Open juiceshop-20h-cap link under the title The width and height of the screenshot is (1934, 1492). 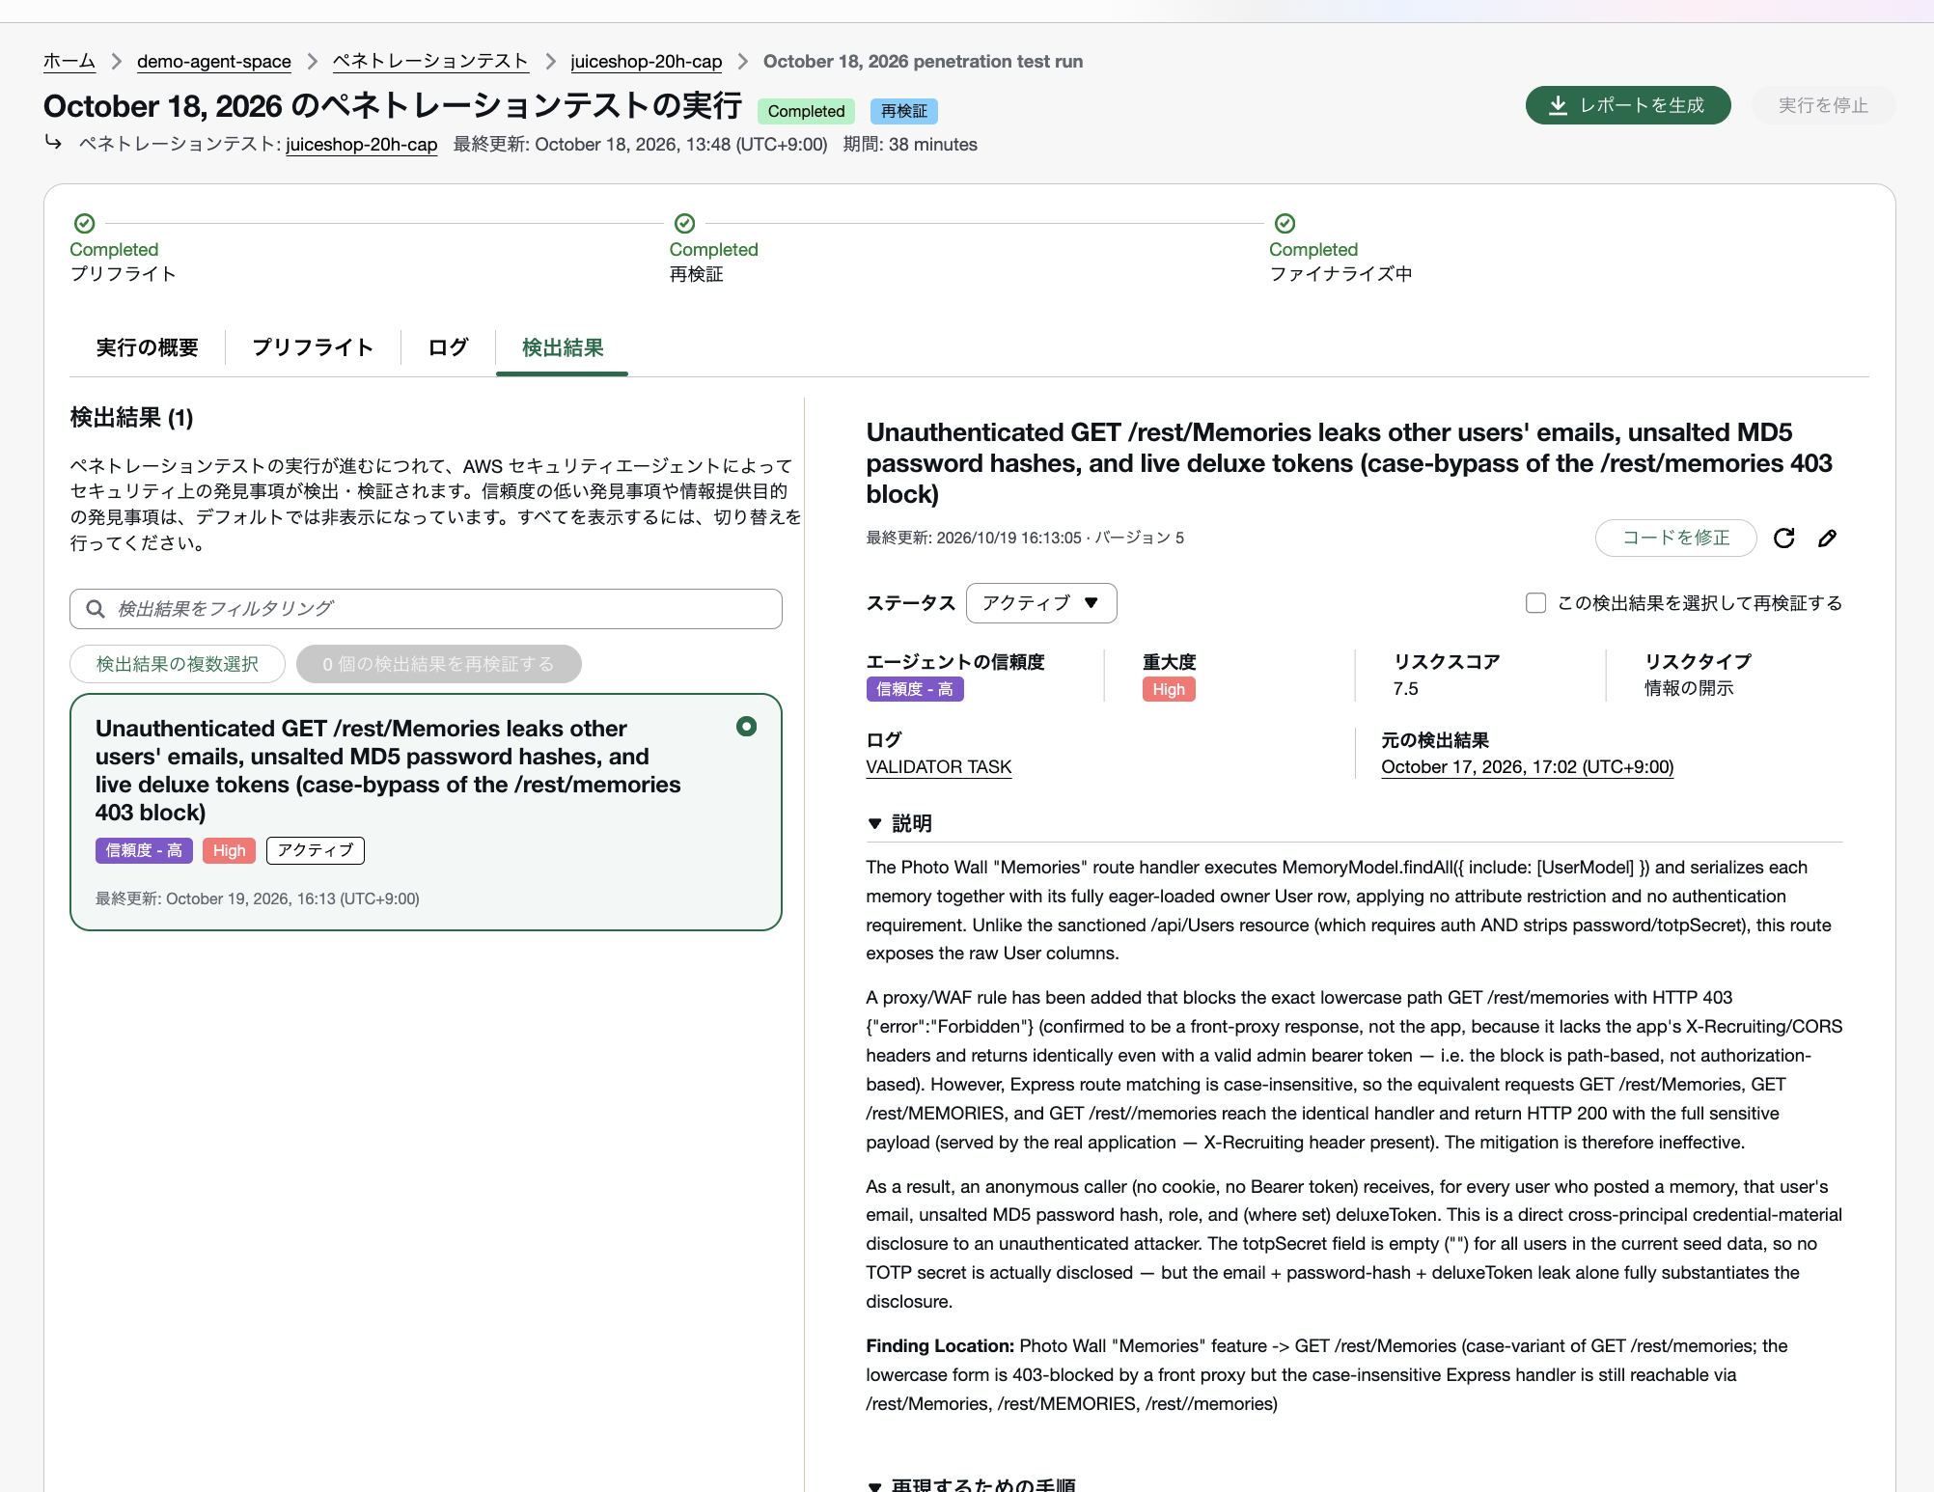click(x=362, y=145)
